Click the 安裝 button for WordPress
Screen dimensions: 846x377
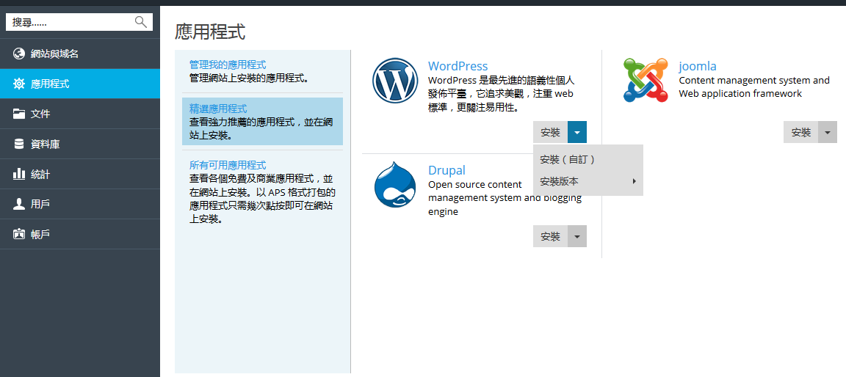(550, 132)
